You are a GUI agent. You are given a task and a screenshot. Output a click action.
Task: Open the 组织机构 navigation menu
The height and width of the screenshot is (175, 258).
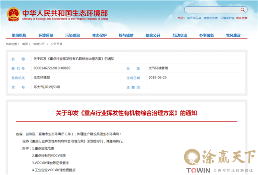click(19, 35)
